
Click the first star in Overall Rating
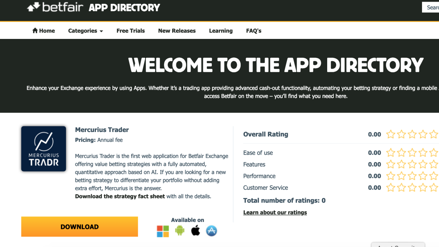click(x=391, y=134)
